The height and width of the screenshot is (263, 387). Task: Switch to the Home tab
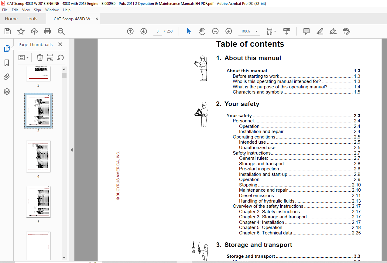coord(11,19)
